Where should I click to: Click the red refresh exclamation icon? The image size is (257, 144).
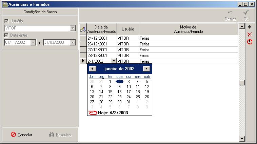[250, 42]
